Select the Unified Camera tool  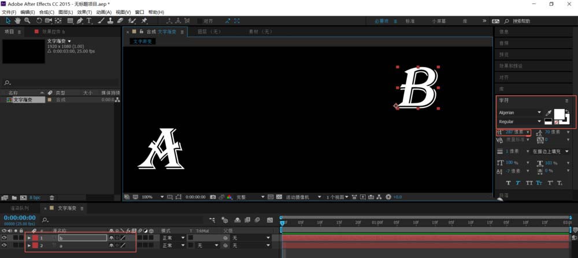click(x=49, y=21)
